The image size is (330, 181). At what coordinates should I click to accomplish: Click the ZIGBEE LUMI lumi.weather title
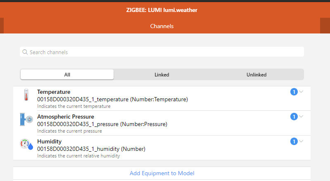coord(162,10)
